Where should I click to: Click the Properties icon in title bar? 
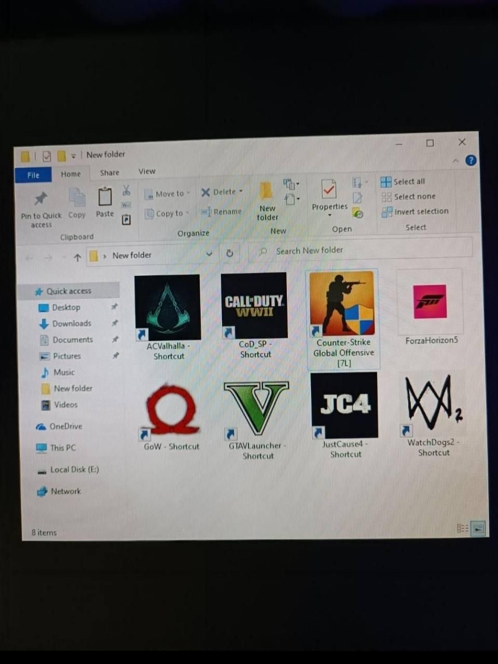(46, 156)
